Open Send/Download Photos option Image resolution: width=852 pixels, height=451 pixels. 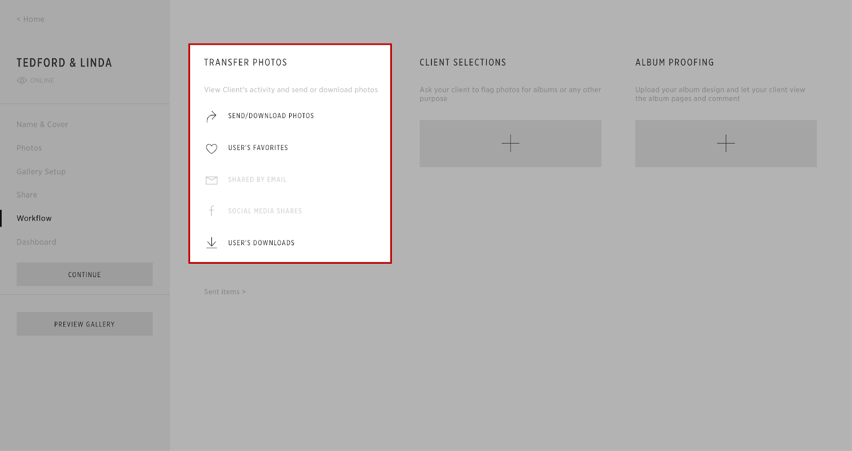click(x=271, y=116)
